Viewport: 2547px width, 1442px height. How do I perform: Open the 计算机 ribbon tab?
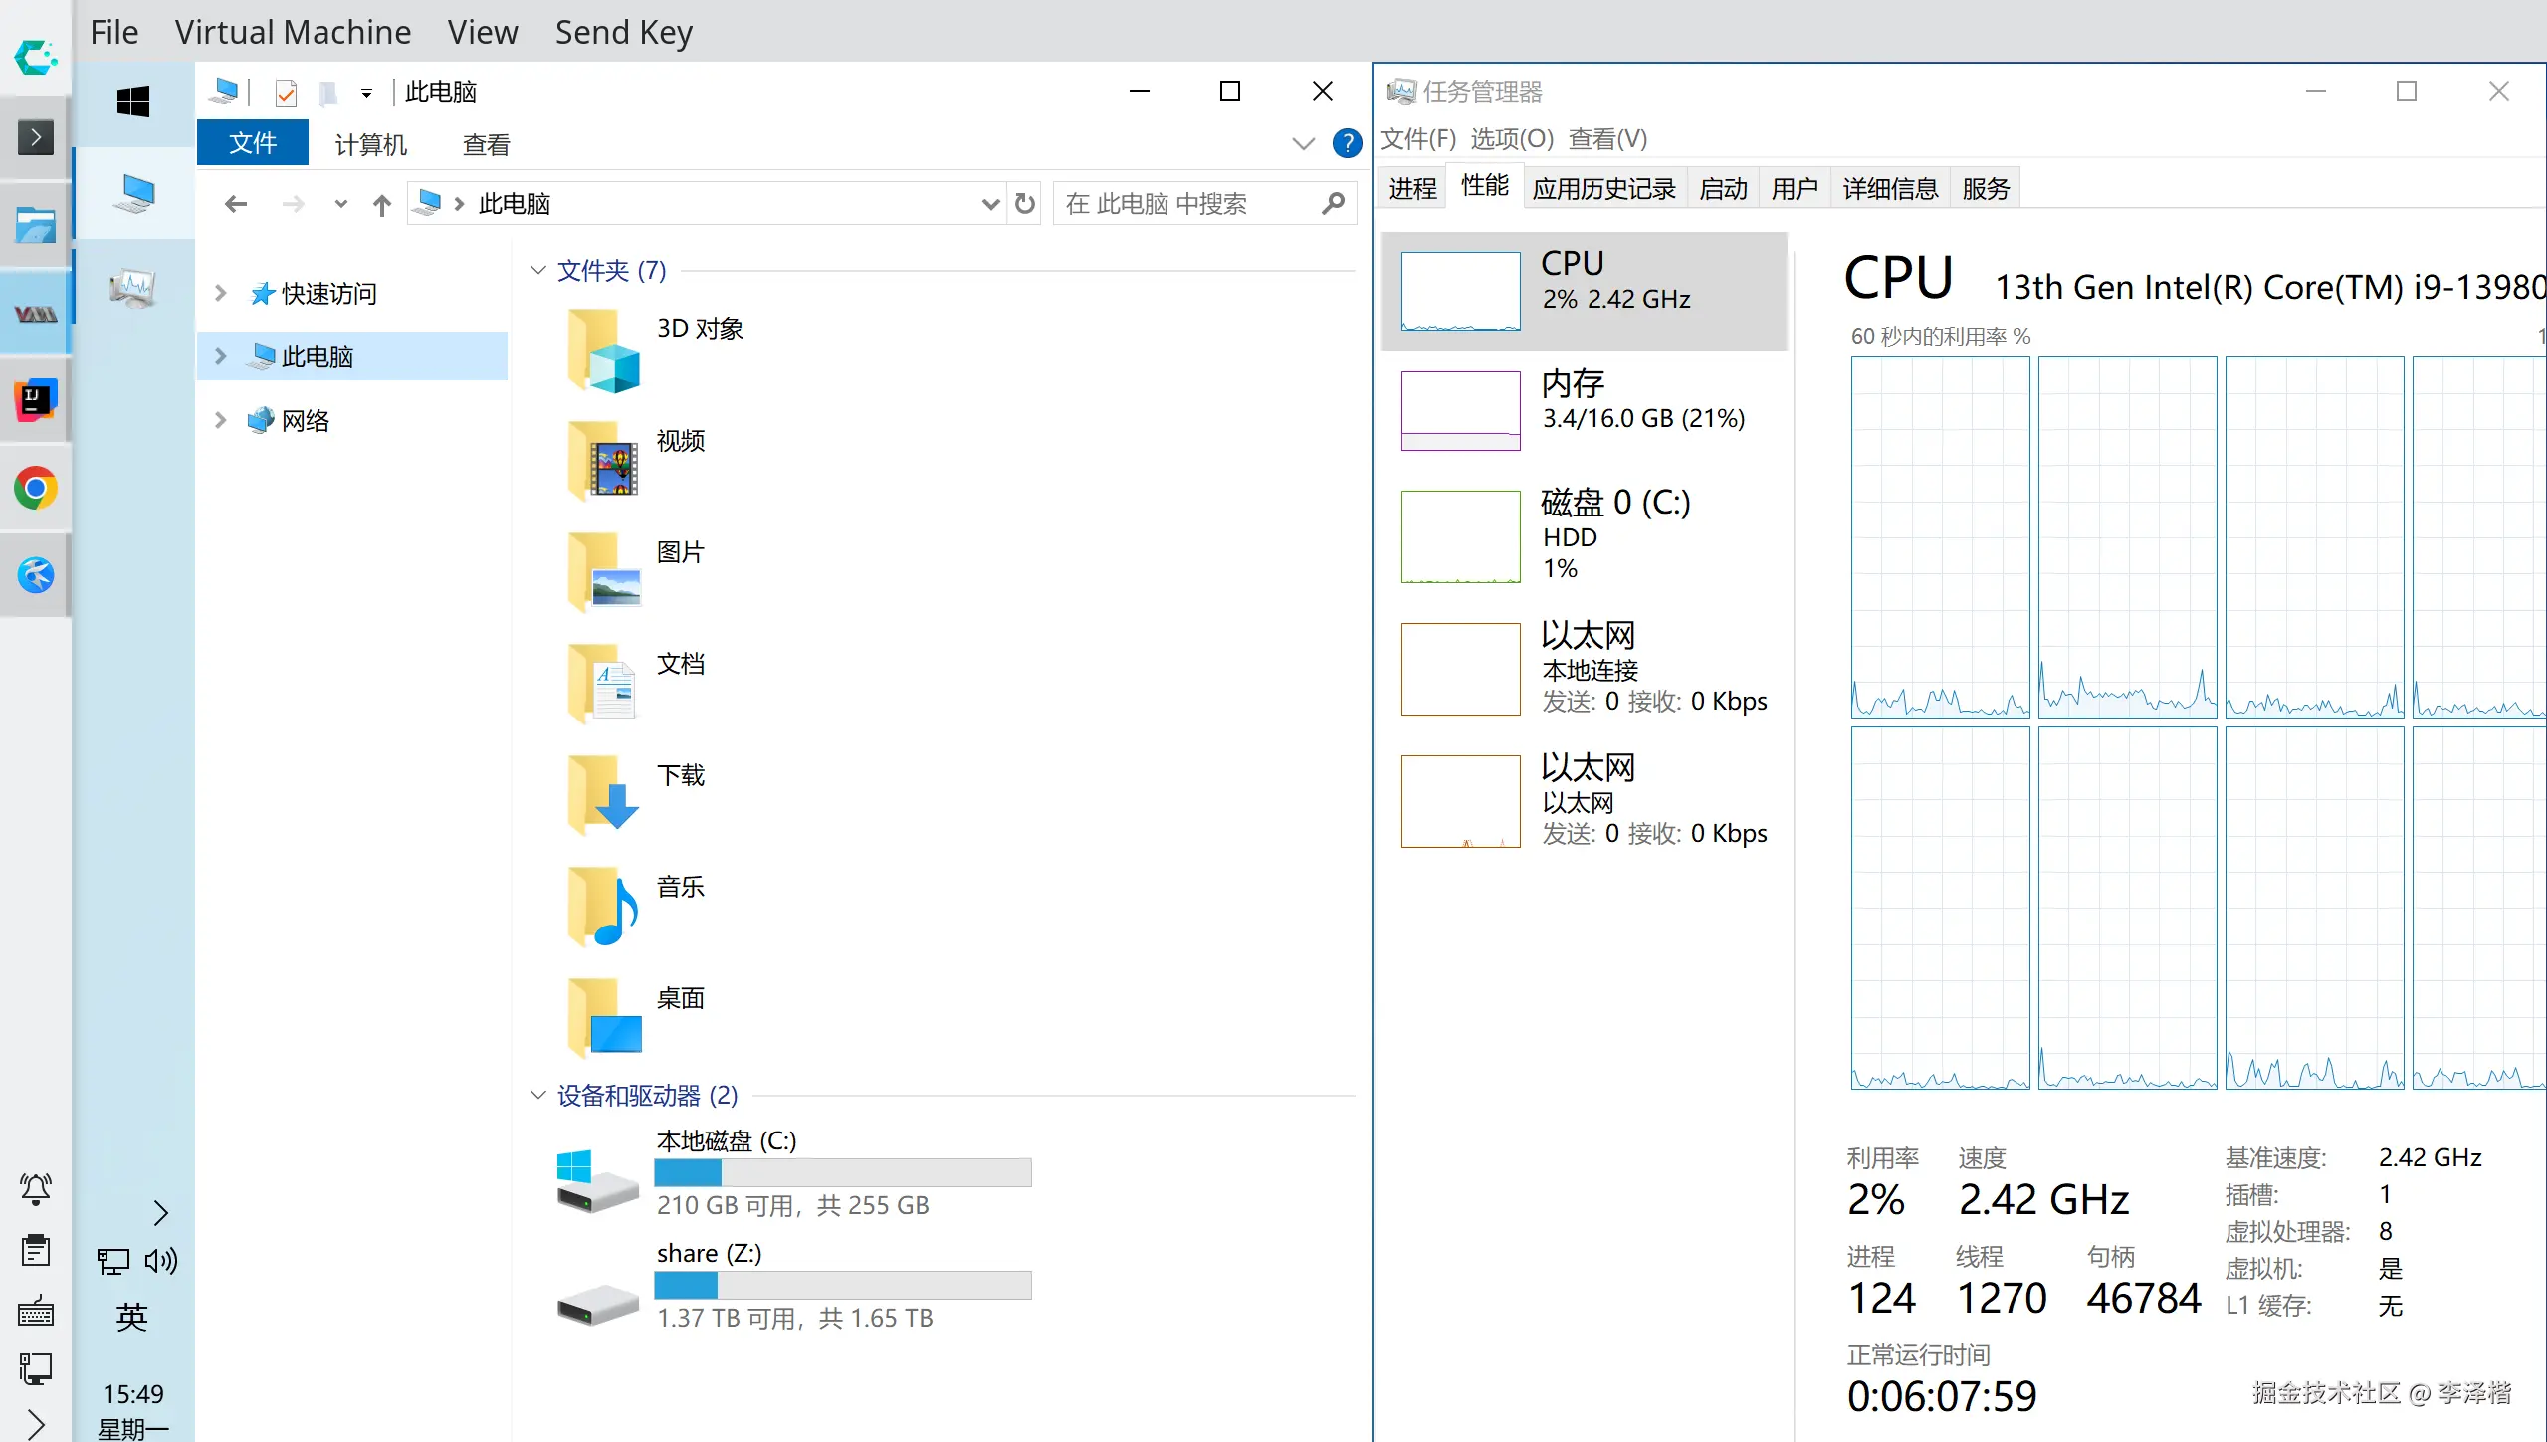pyautogui.click(x=371, y=145)
